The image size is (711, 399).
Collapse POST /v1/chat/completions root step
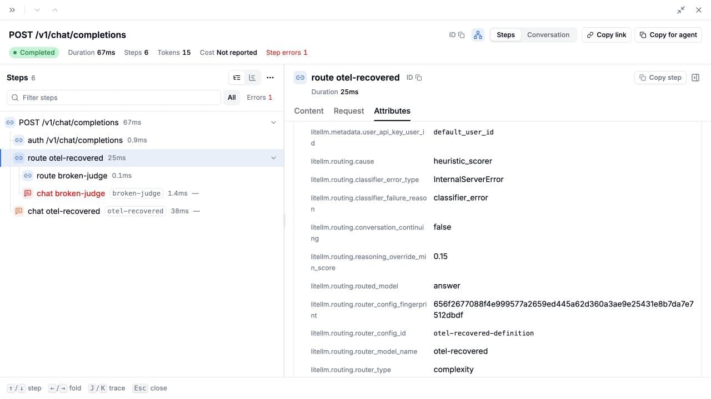click(x=273, y=122)
